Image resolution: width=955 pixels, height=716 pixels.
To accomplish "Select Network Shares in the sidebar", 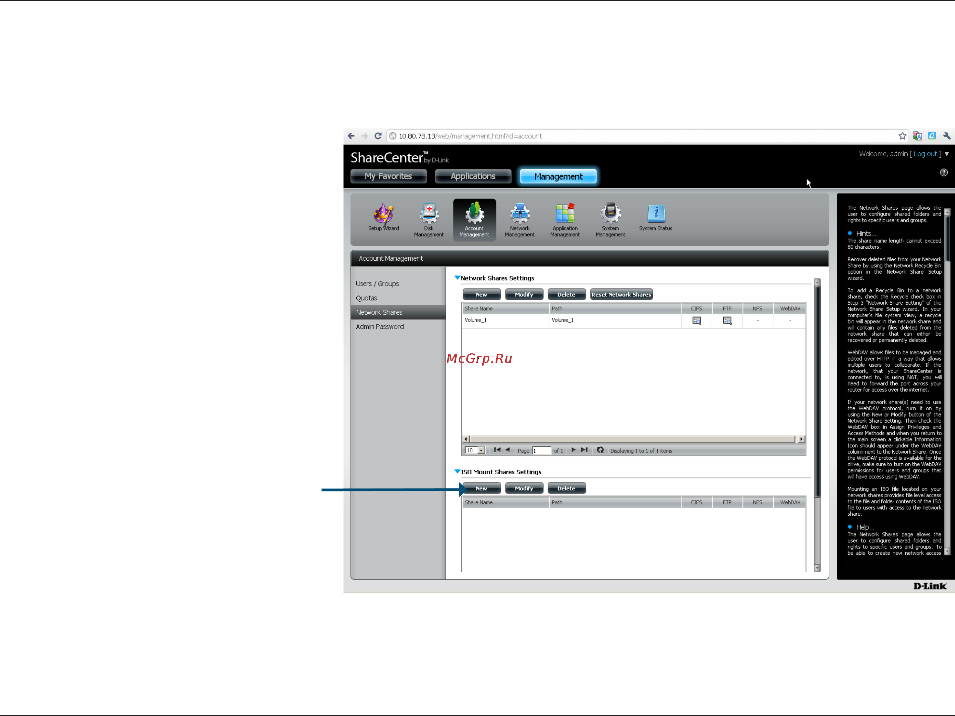I will pos(398,312).
